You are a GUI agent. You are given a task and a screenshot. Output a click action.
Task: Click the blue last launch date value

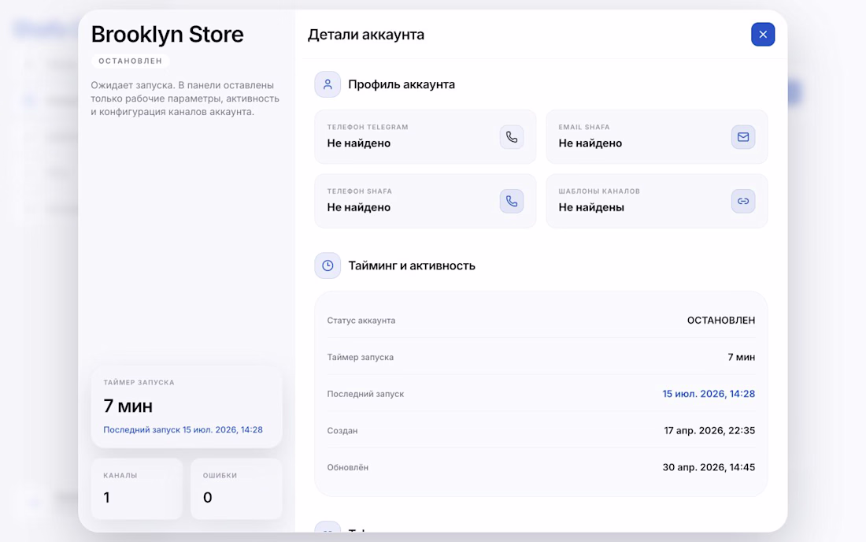pos(709,394)
